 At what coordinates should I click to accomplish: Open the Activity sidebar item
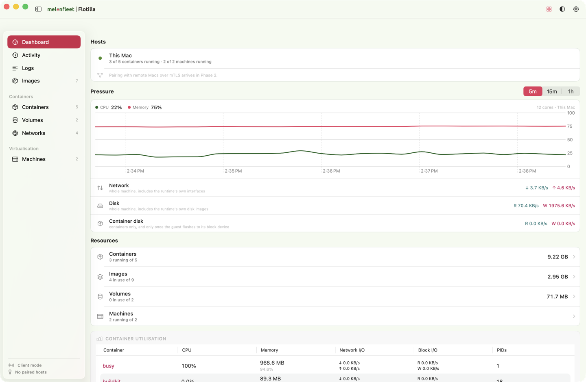coord(44,55)
